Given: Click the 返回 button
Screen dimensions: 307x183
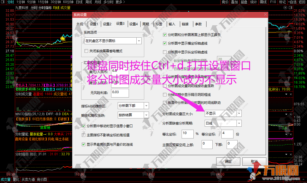Looking at the screenshot, I should (x=302, y=2).
